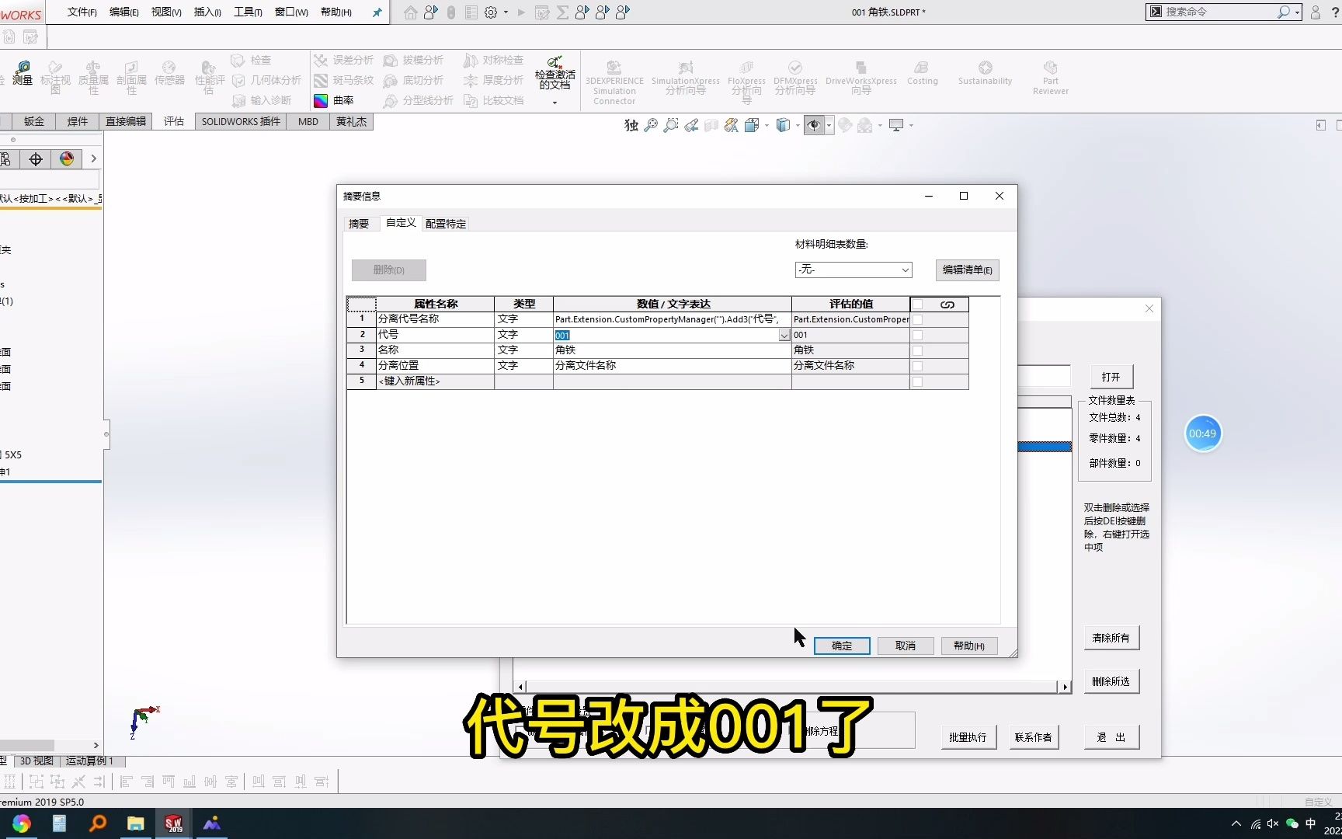Click the 确定 button to confirm
1342x839 pixels.
[x=841, y=646]
